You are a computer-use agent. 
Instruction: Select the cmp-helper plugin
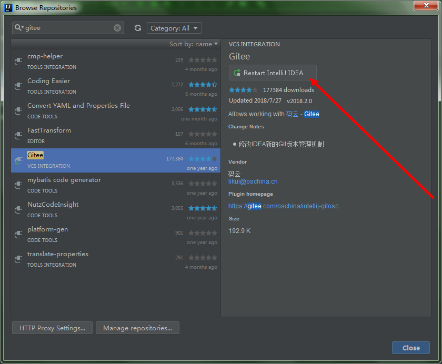click(x=116, y=62)
